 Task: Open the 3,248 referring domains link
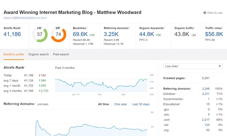206,89
